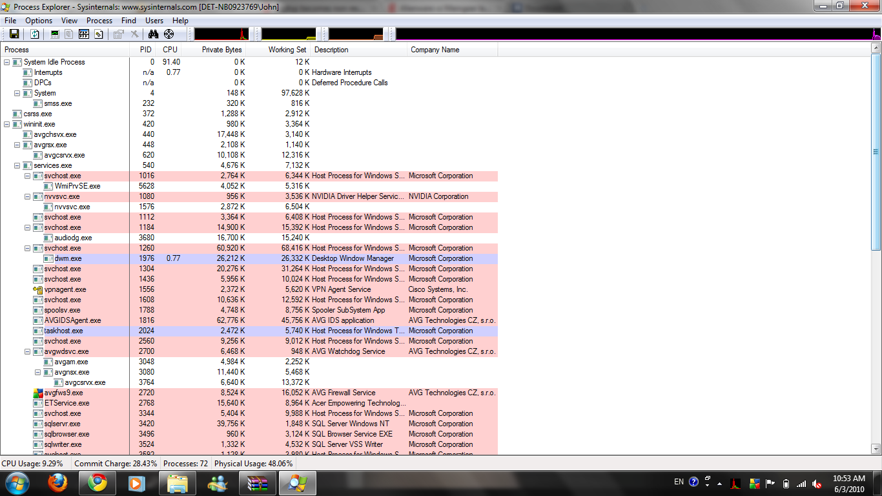This screenshot has height=496, width=882.
Task: Collapse the nvvsvc.exe 1080 tree node
Action: pyautogui.click(x=28, y=196)
